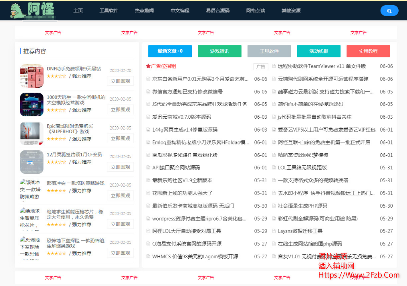Open the DNF助手 recommendation thumbnail
407x286 pixels.
click(32, 76)
